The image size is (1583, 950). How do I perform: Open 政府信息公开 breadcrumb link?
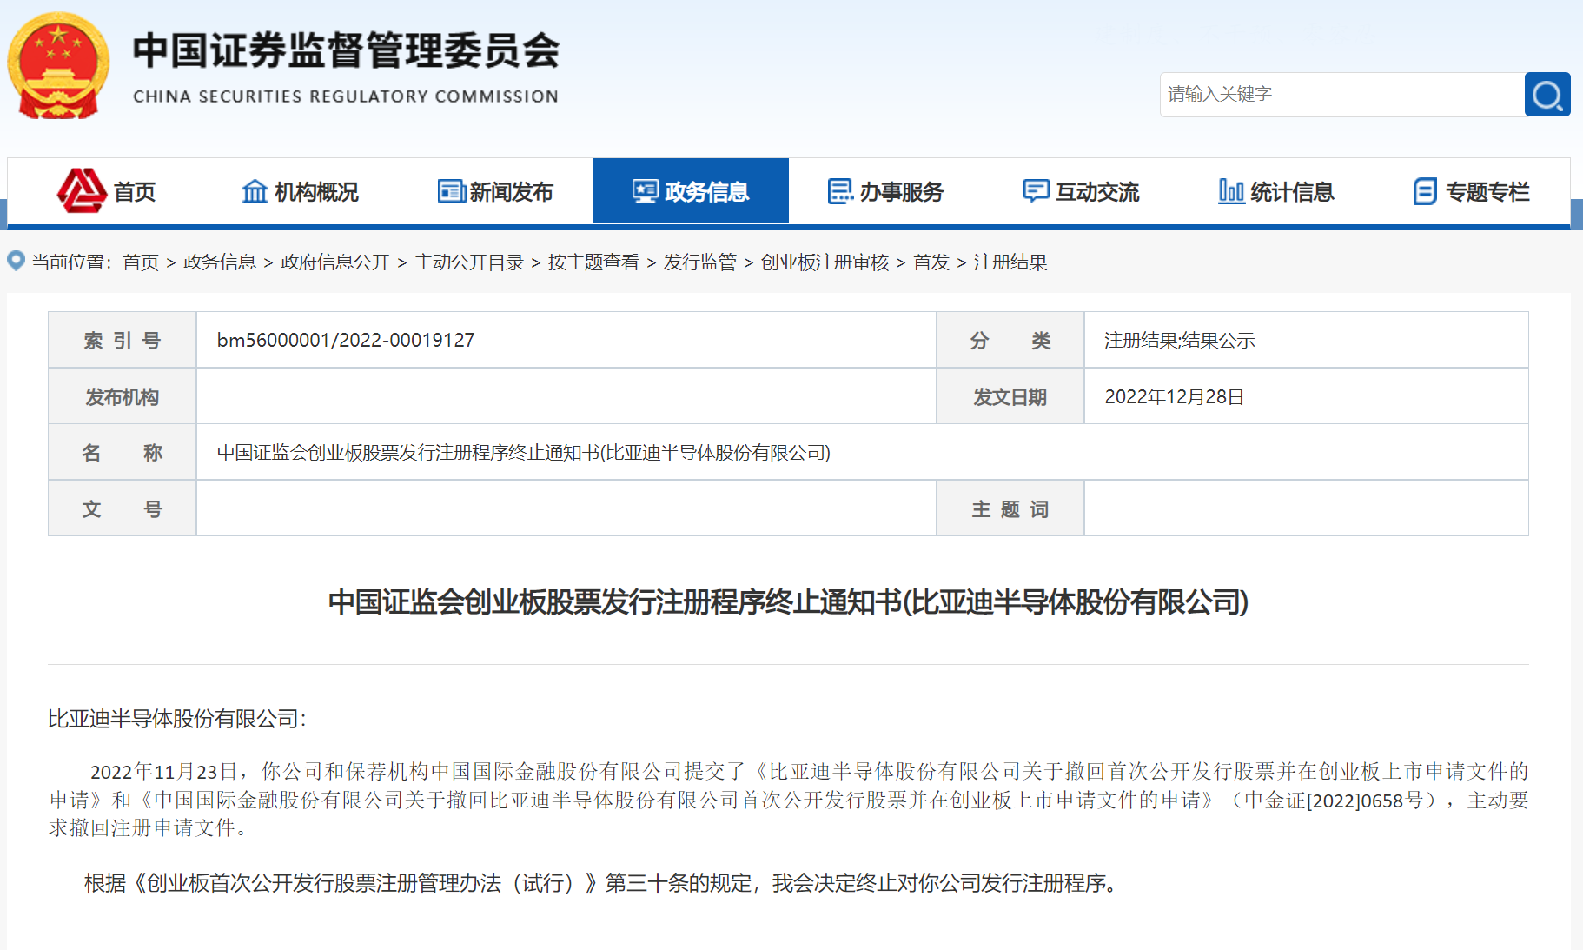coord(335,262)
